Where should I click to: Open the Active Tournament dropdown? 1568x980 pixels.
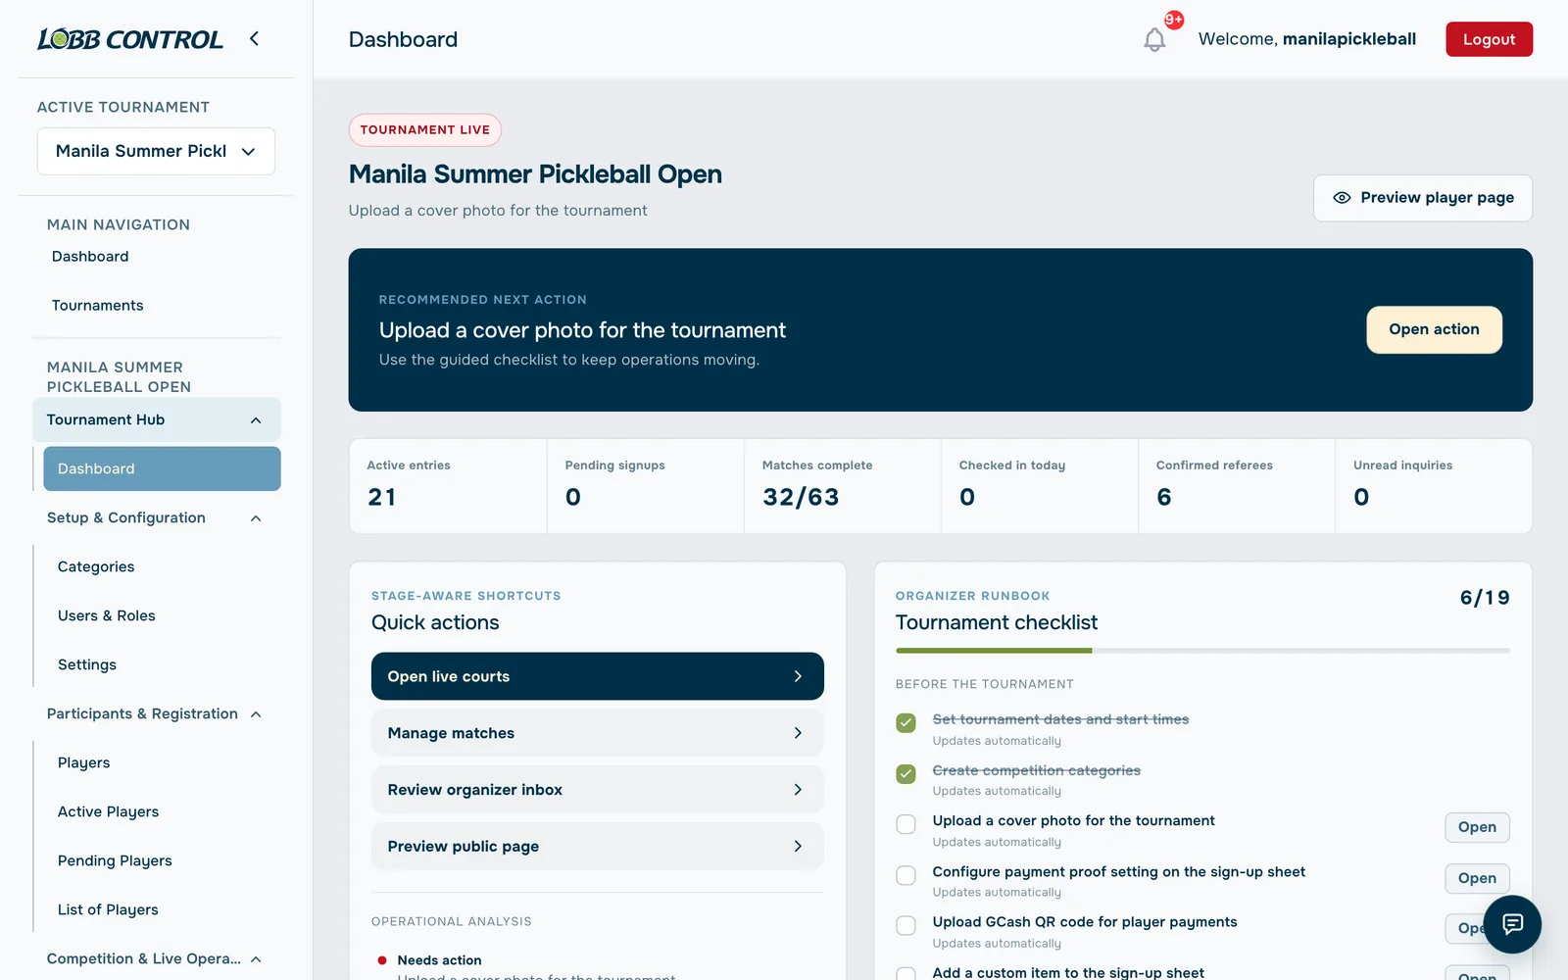tap(156, 151)
